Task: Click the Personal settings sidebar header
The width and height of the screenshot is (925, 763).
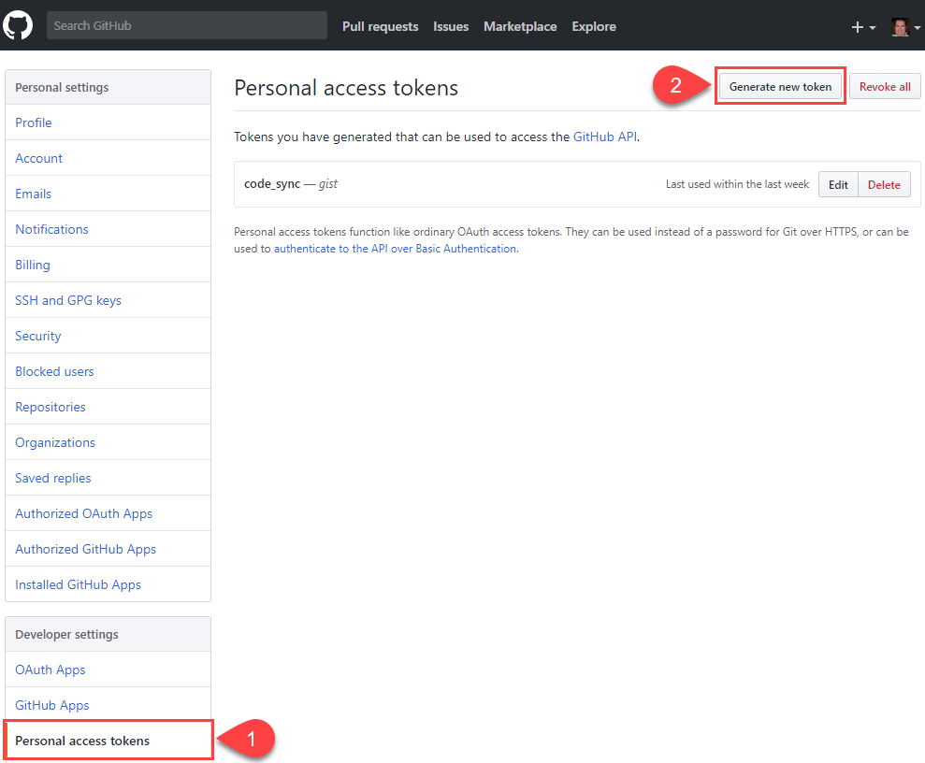Action: click(108, 87)
